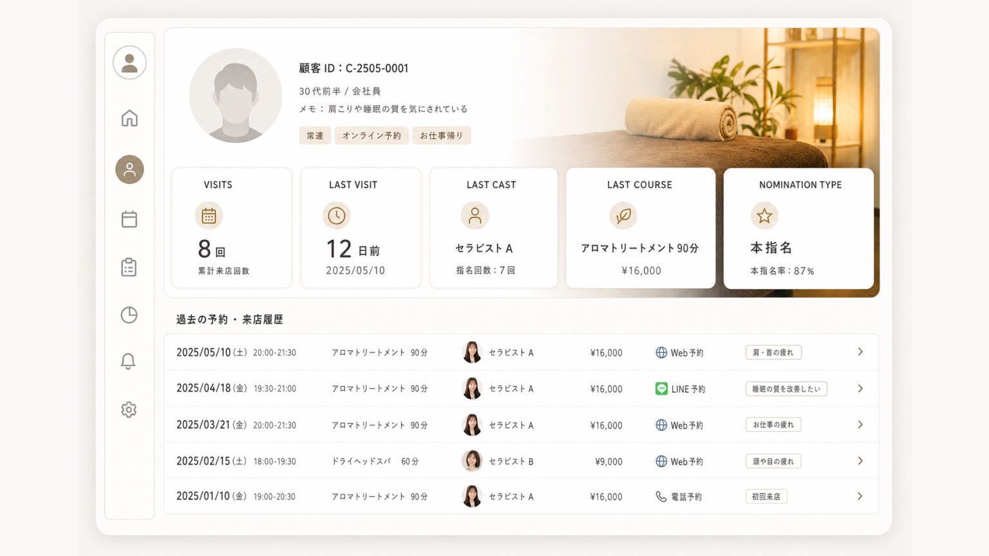Click the ドライヘッドスパ 60分 course text
The width and height of the screenshot is (989, 556).
point(375,461)
